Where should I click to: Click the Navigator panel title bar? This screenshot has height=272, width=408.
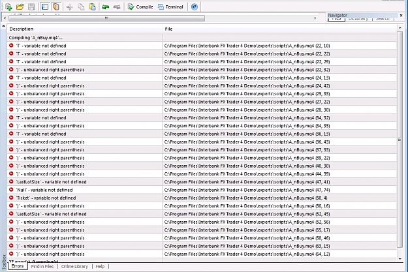362,16
